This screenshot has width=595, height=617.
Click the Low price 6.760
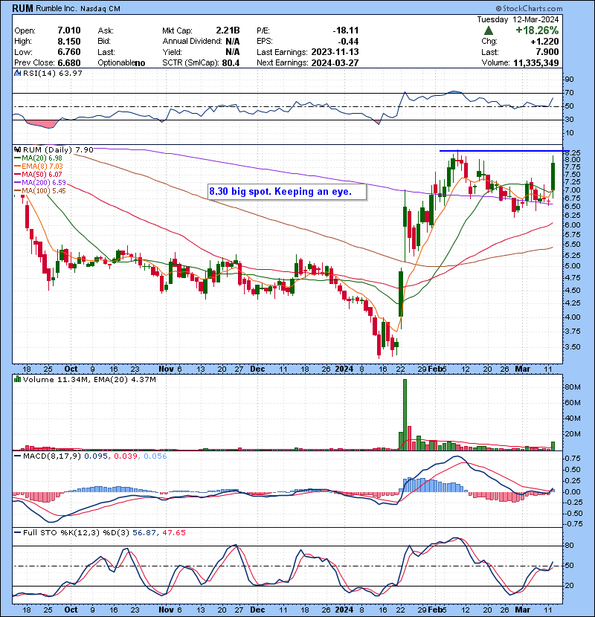pos(69,52)
